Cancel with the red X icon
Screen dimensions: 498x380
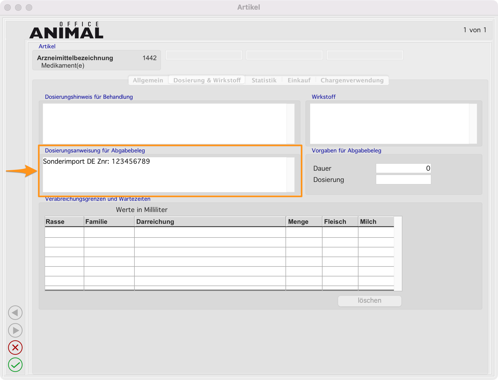click(x=15, y=348)
